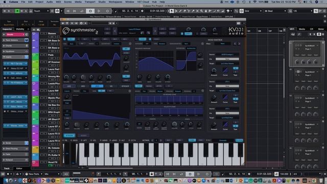Select the Pads track
The height and width of the screenshot is (184, 327).
pyautogui.click(x=51, y=55)
